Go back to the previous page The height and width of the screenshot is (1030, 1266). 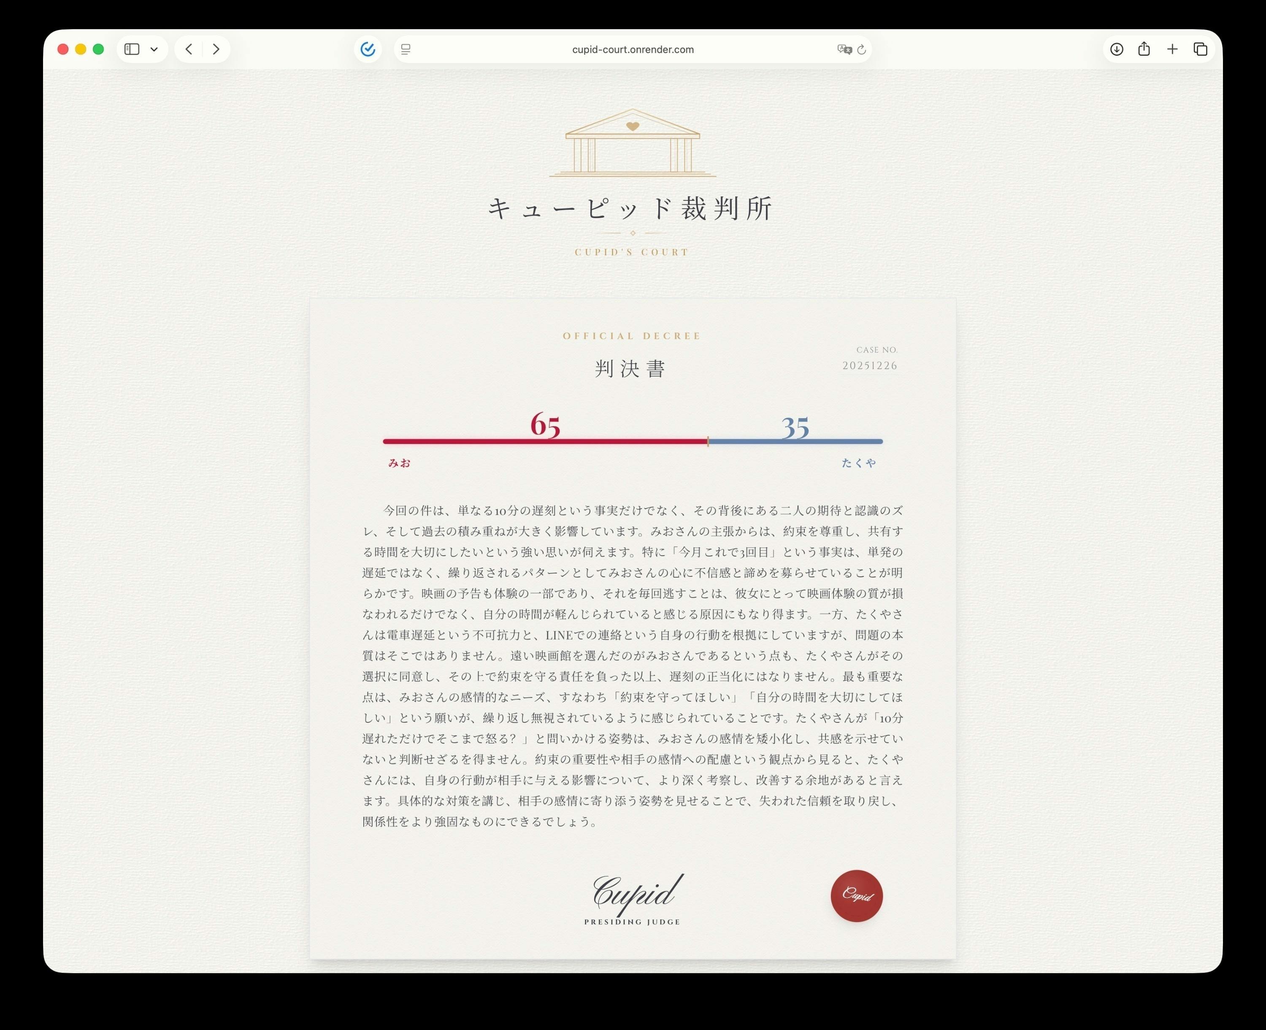pos(189,49)
